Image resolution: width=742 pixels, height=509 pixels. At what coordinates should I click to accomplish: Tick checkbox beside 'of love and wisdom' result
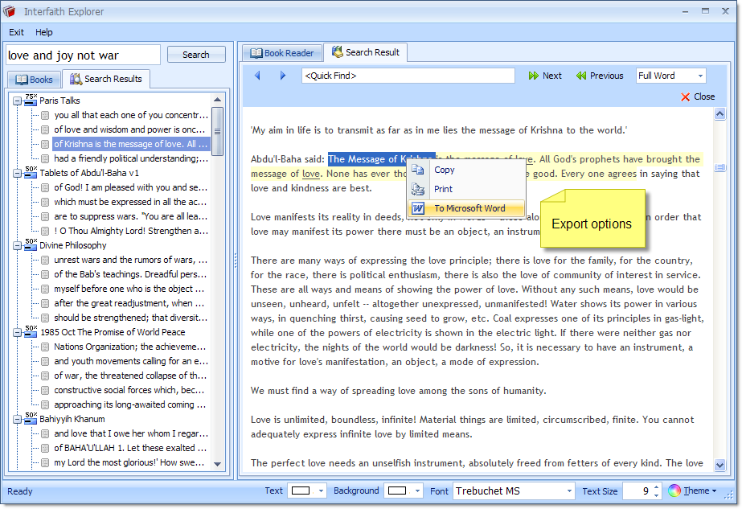(46, 129)
